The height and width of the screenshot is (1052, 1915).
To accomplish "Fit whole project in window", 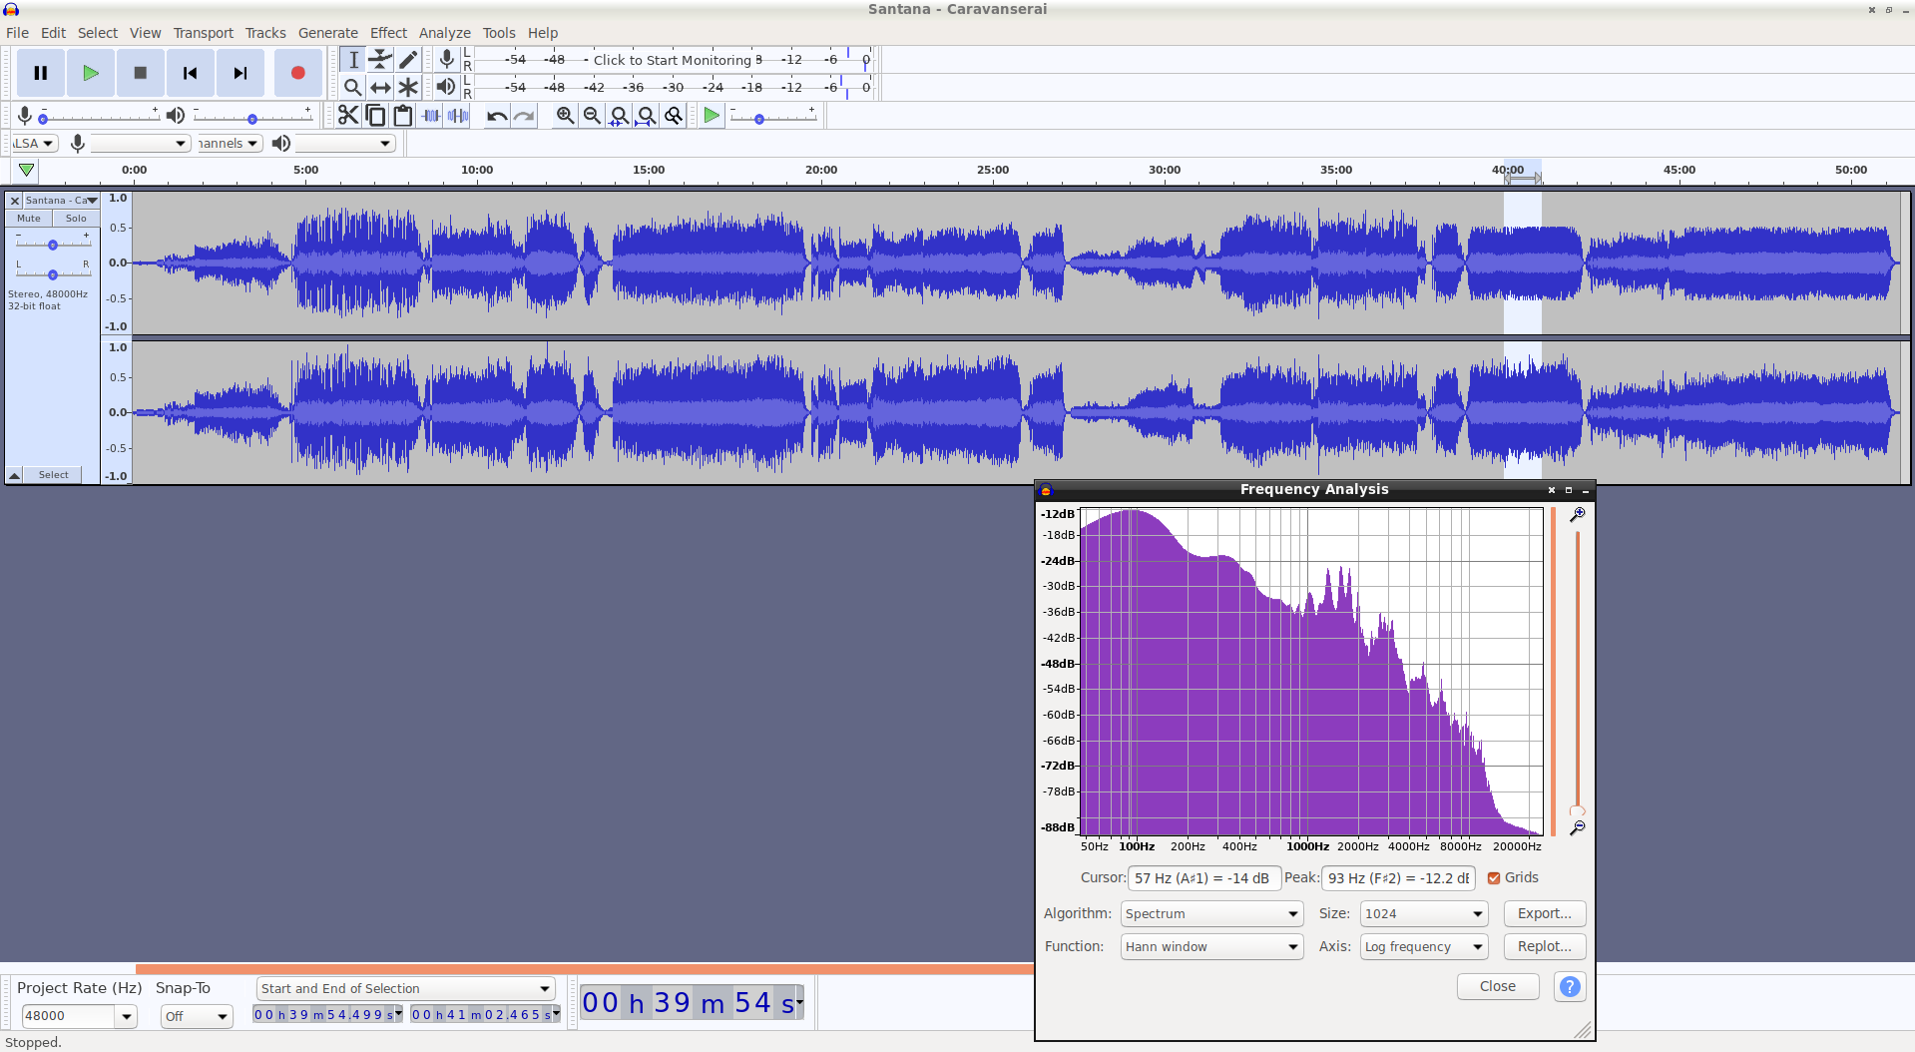I will pos(647,116).
